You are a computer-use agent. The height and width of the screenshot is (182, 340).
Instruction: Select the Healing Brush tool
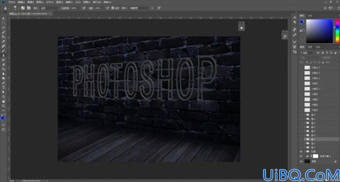coord(3,46)
